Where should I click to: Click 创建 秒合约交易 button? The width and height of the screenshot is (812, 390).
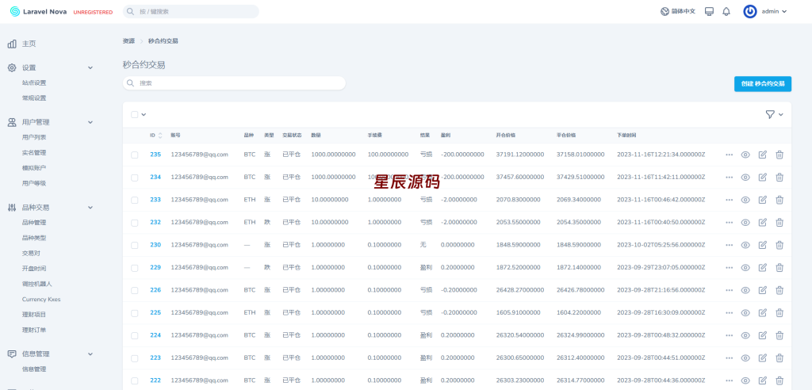762,83
